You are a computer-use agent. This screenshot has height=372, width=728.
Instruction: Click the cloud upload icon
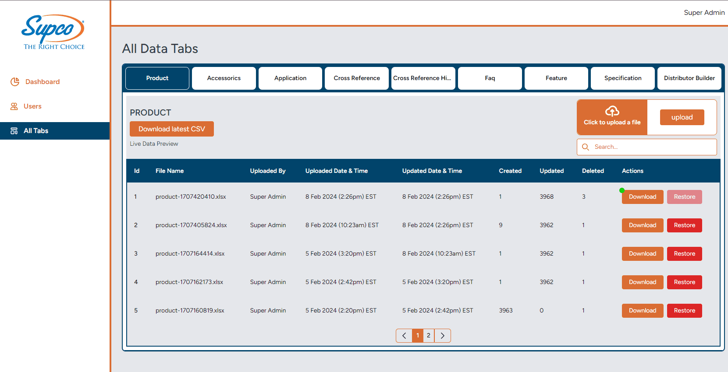click(x=612, y=111)
